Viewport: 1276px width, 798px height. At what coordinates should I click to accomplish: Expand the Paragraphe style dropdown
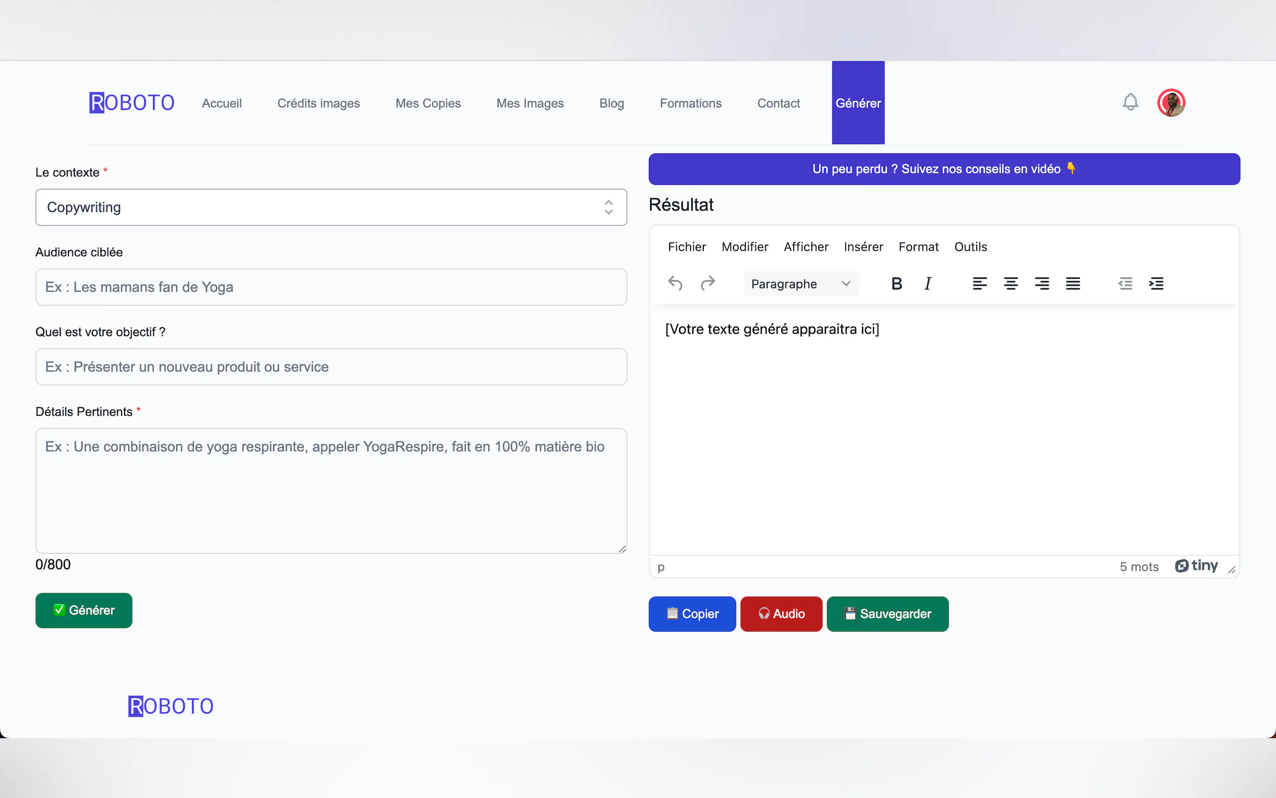tap(801, 283)
